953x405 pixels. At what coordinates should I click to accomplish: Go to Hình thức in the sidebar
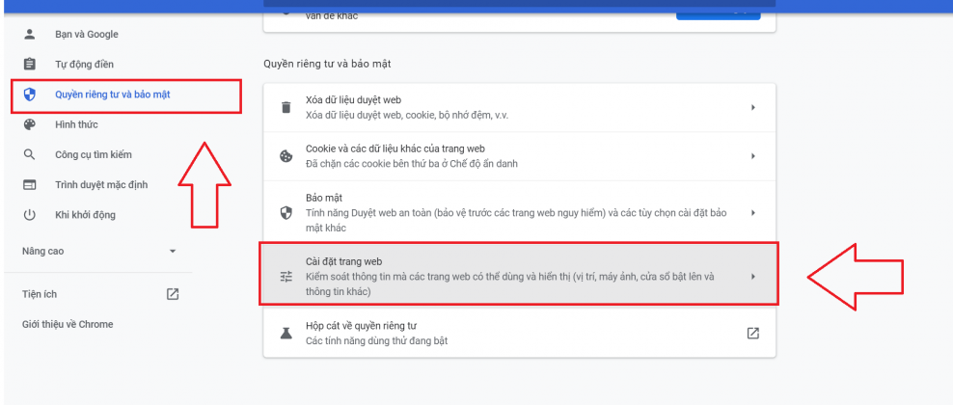76,124
